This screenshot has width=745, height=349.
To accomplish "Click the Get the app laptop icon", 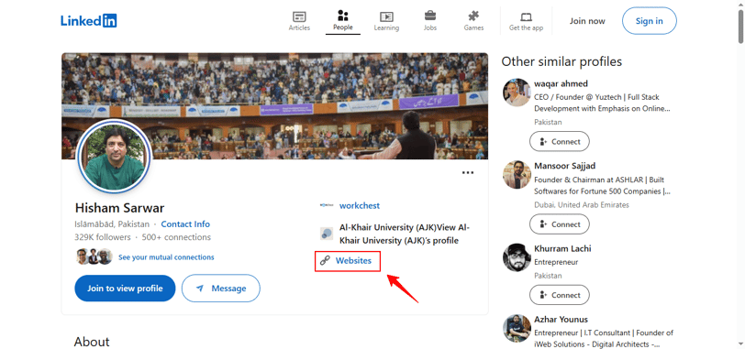I will [526, 17].
